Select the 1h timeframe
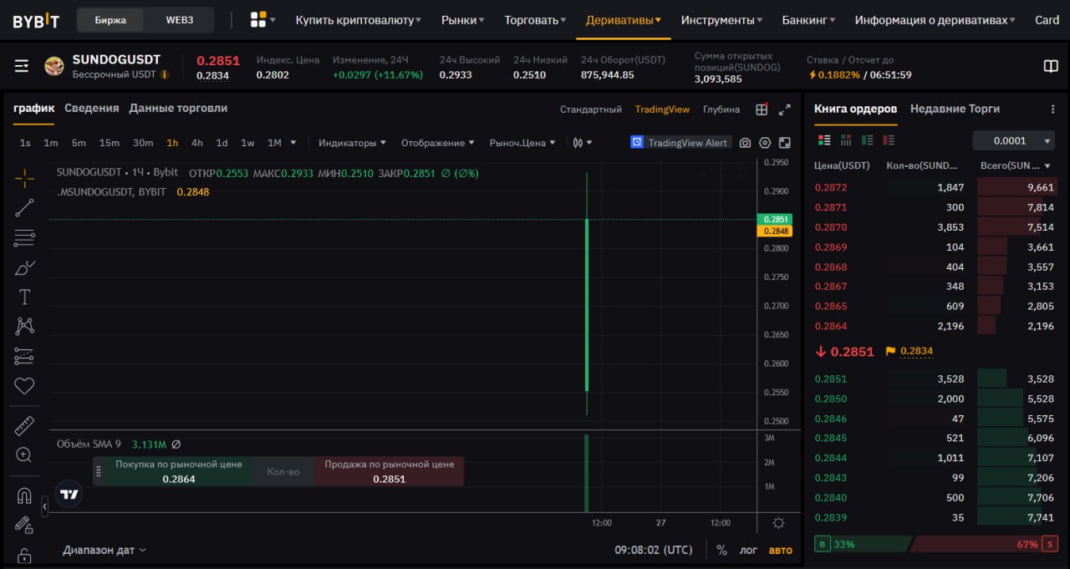 (172, 143)
